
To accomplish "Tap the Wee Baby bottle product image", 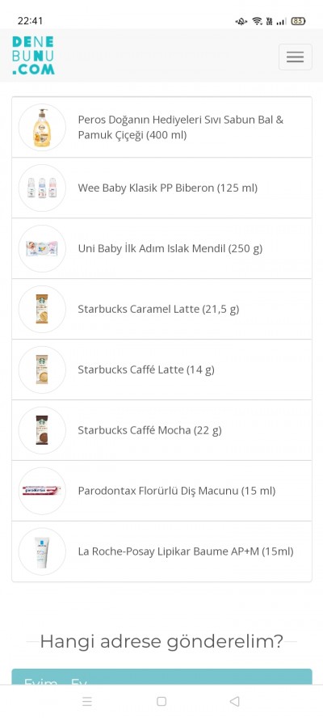I will [x=42, y=188].
